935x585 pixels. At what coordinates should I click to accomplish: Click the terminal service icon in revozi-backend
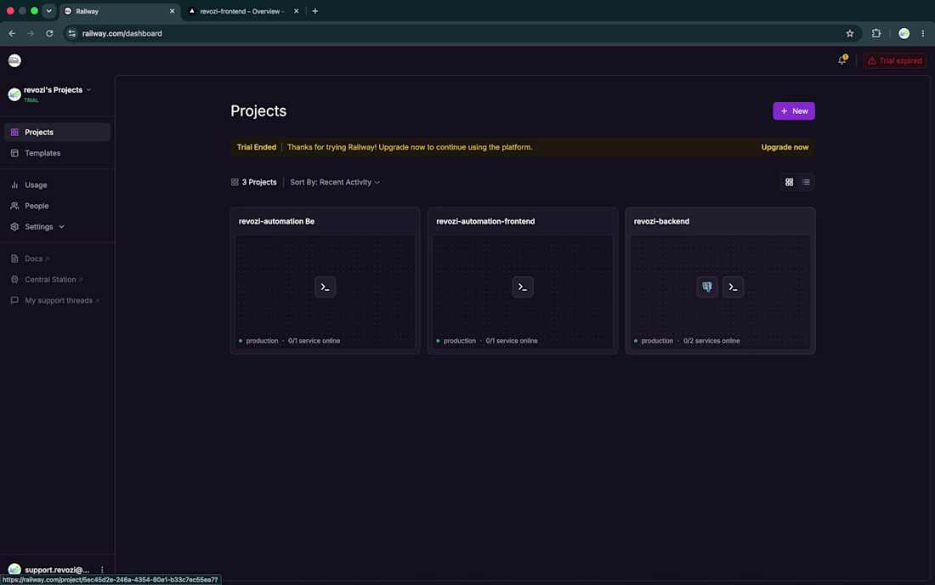733,287
